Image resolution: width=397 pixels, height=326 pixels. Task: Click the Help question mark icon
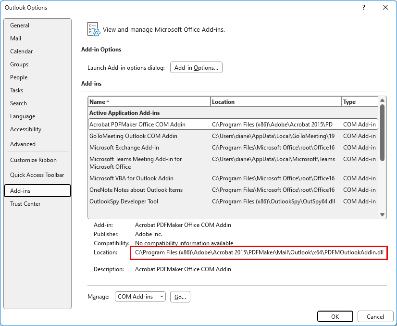coord(364,7)
